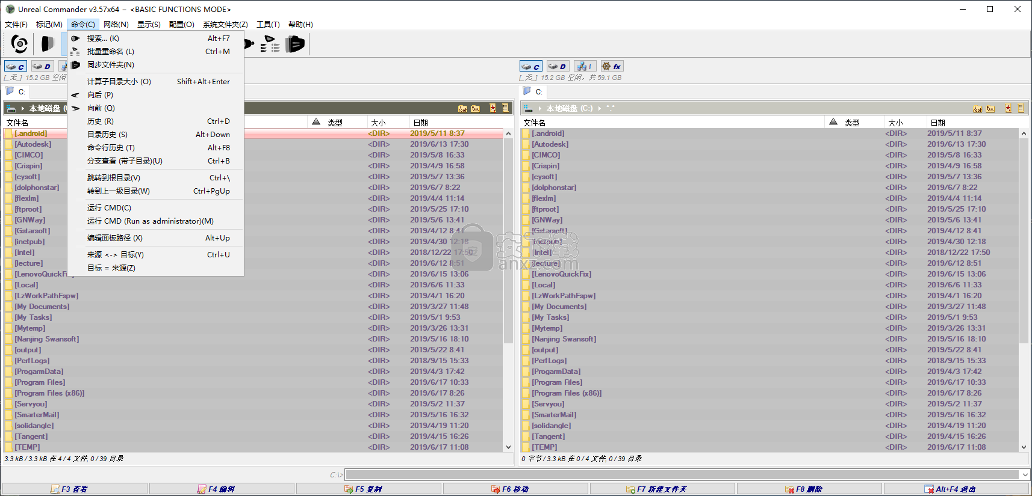Open history list icon in right path bar
This screenshot has height=496, width=1032.
(x=1021, y=108)
